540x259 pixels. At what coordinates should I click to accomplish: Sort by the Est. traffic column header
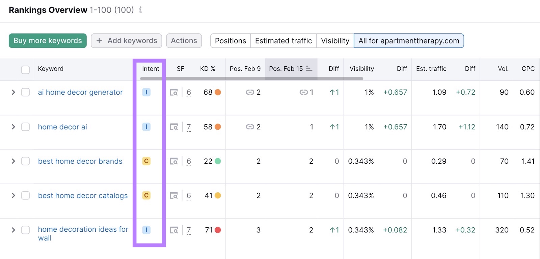click(431, 69)
